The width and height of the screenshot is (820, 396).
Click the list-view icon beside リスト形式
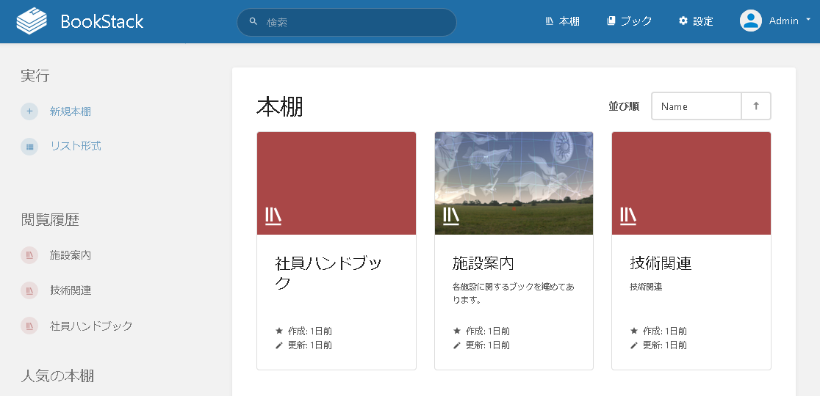click(29, 147)
